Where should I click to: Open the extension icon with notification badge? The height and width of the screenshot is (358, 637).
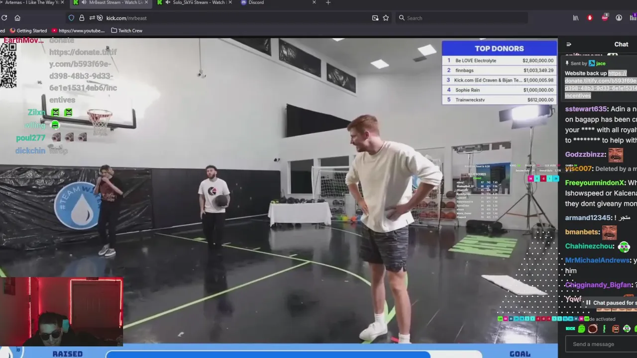[x=605, y=17]
